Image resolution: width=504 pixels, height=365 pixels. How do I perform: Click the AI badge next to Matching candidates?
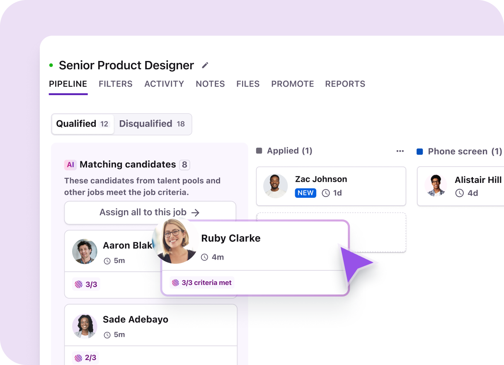click(70, 165)
